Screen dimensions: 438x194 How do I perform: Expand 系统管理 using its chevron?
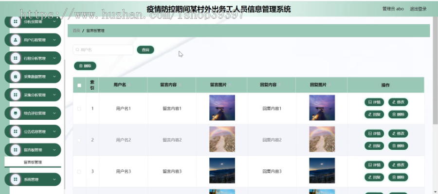(55, 179)
